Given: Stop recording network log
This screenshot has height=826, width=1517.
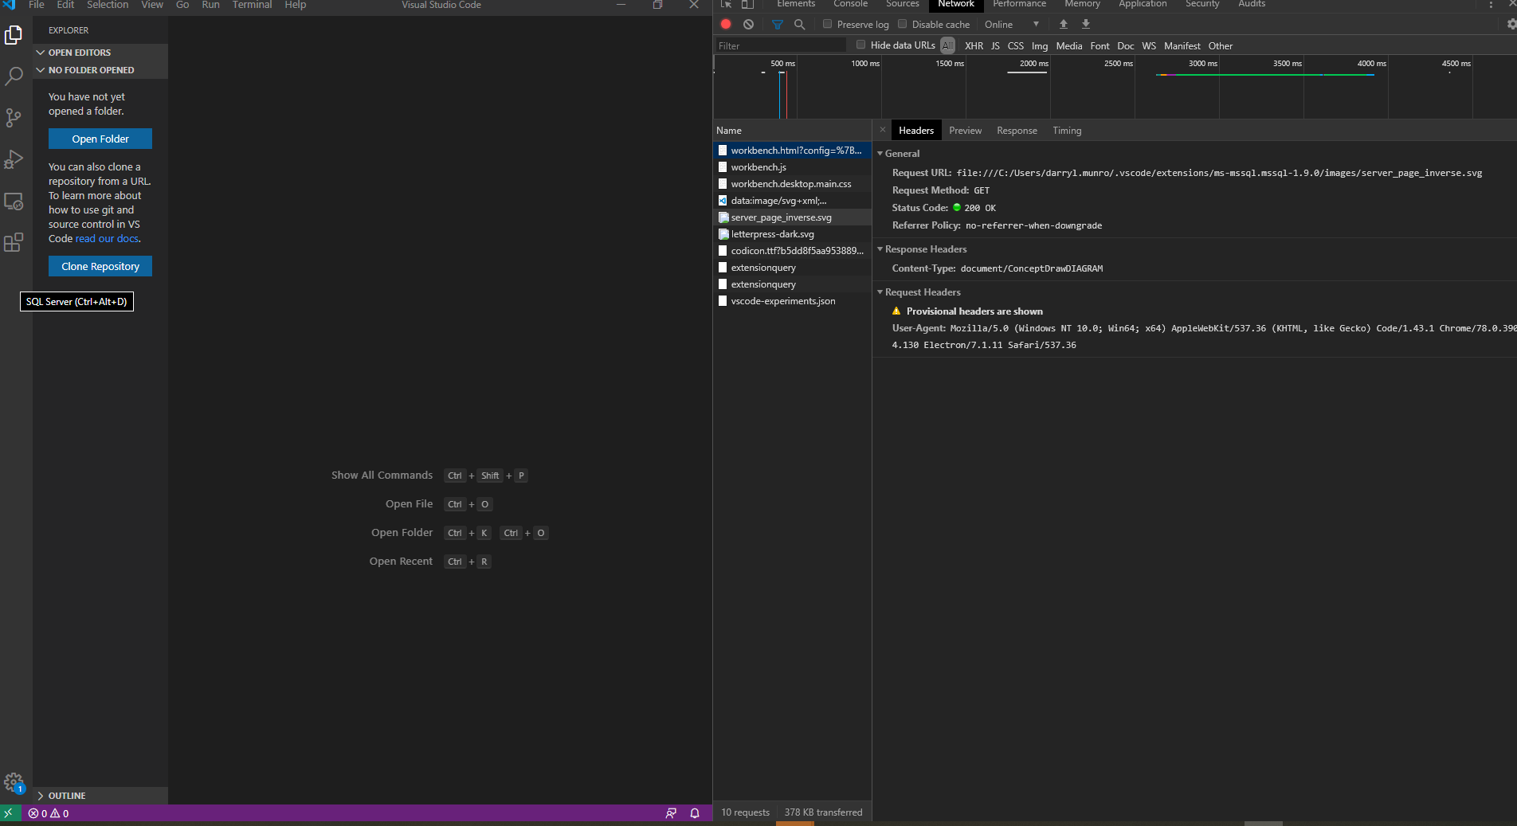Looking at the screenshot, I should pyautogui.click(x=726, y=24).
